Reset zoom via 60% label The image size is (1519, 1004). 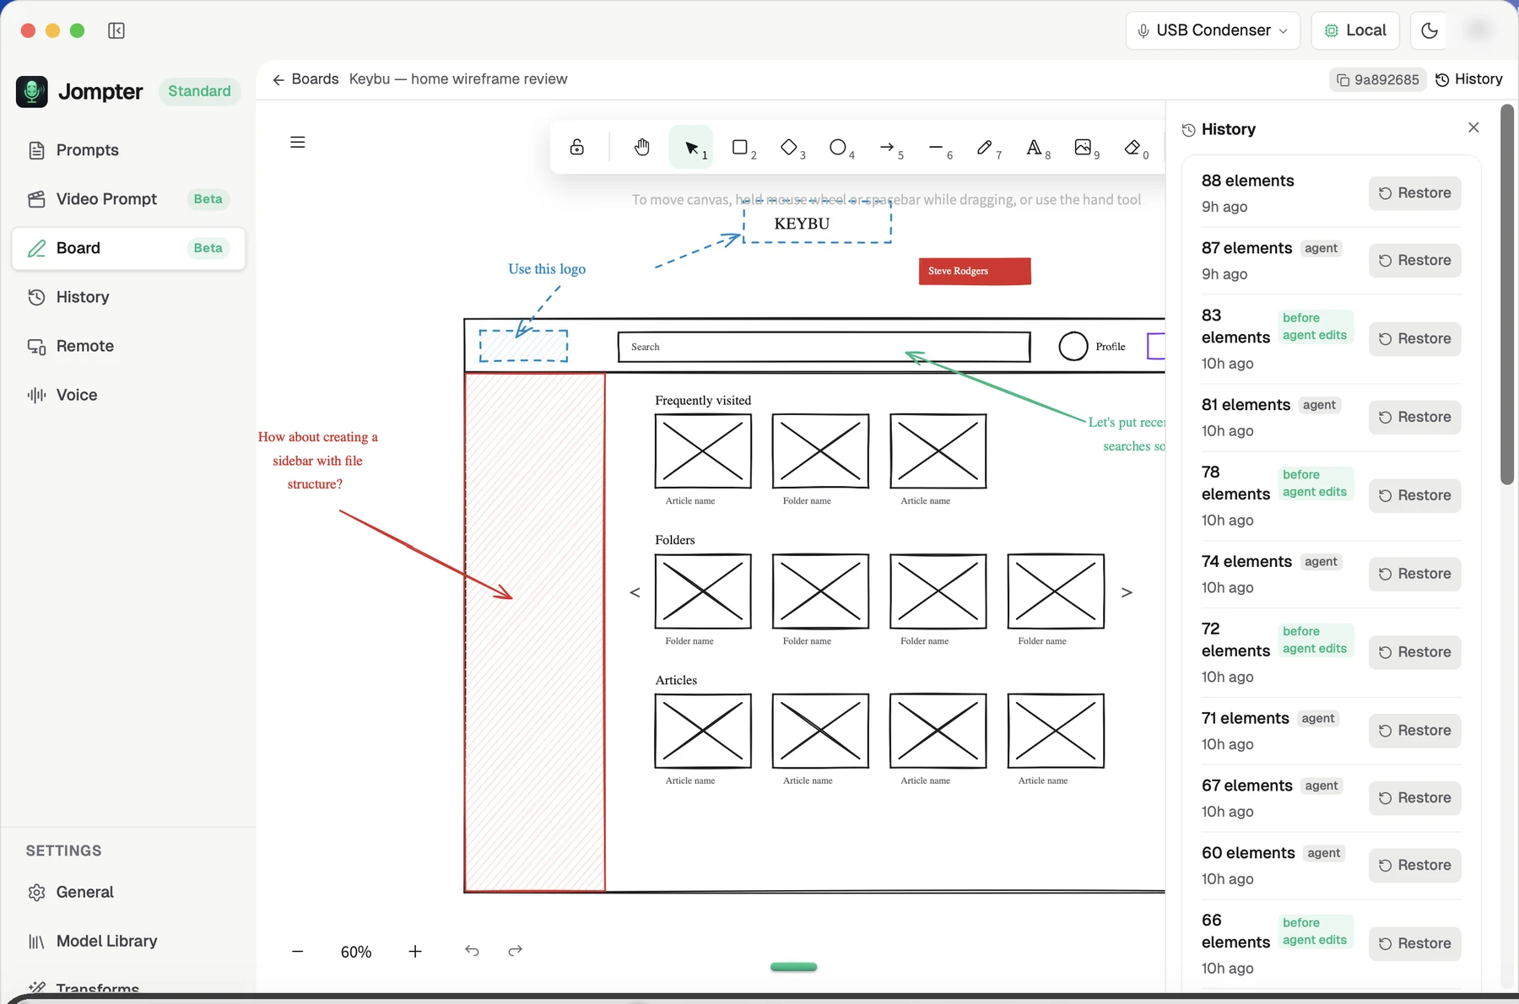coord(356,952)
